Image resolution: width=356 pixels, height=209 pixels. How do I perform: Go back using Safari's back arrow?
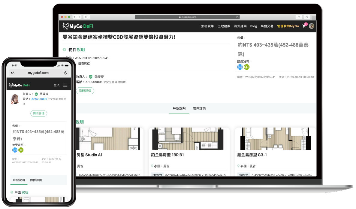[75, 17]
